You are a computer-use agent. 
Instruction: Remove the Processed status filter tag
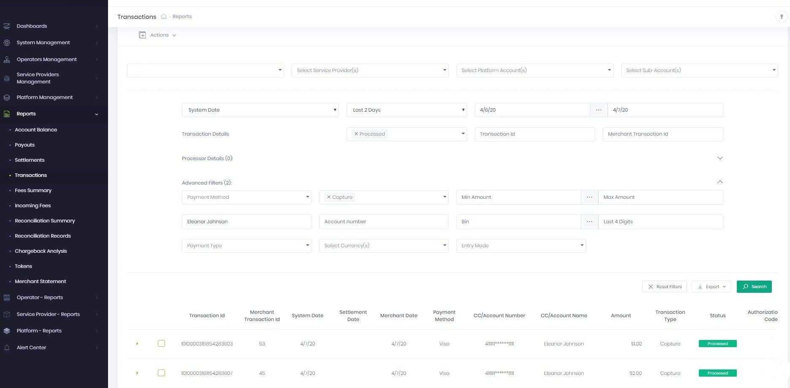point(356,134)
